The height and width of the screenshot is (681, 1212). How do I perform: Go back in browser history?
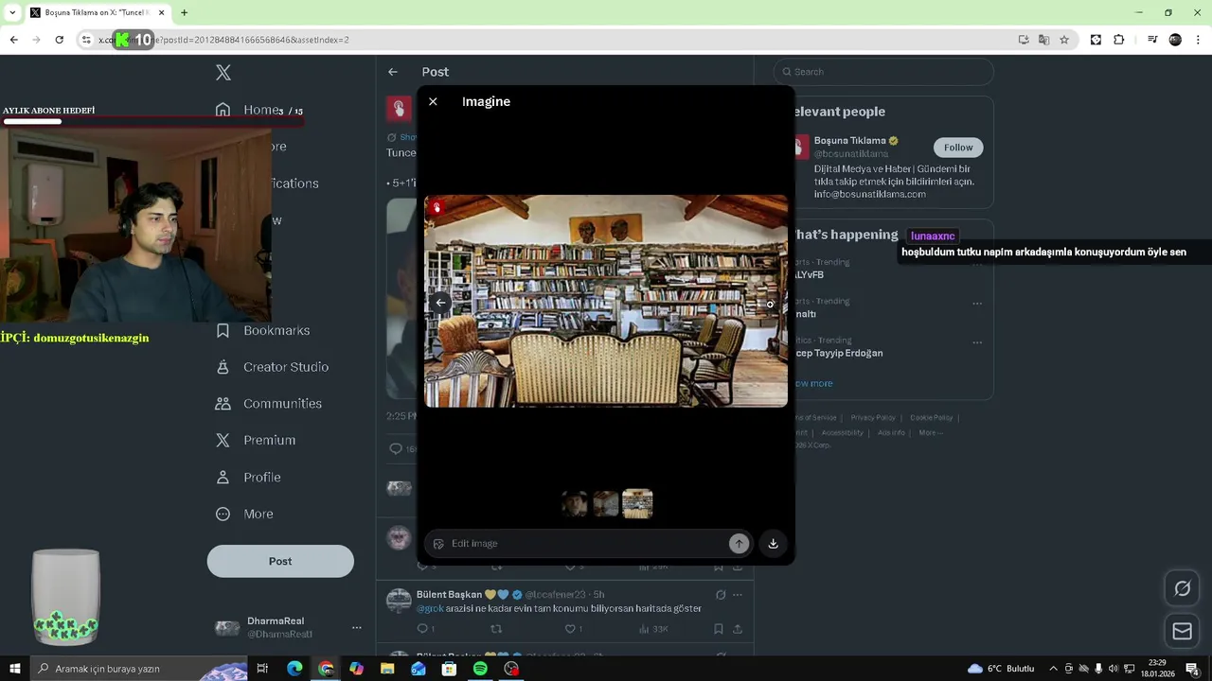click(13, 40)
